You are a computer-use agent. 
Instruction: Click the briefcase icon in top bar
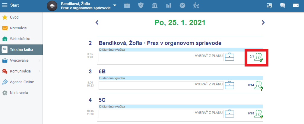pyautogui.click(x=127, y=5)
